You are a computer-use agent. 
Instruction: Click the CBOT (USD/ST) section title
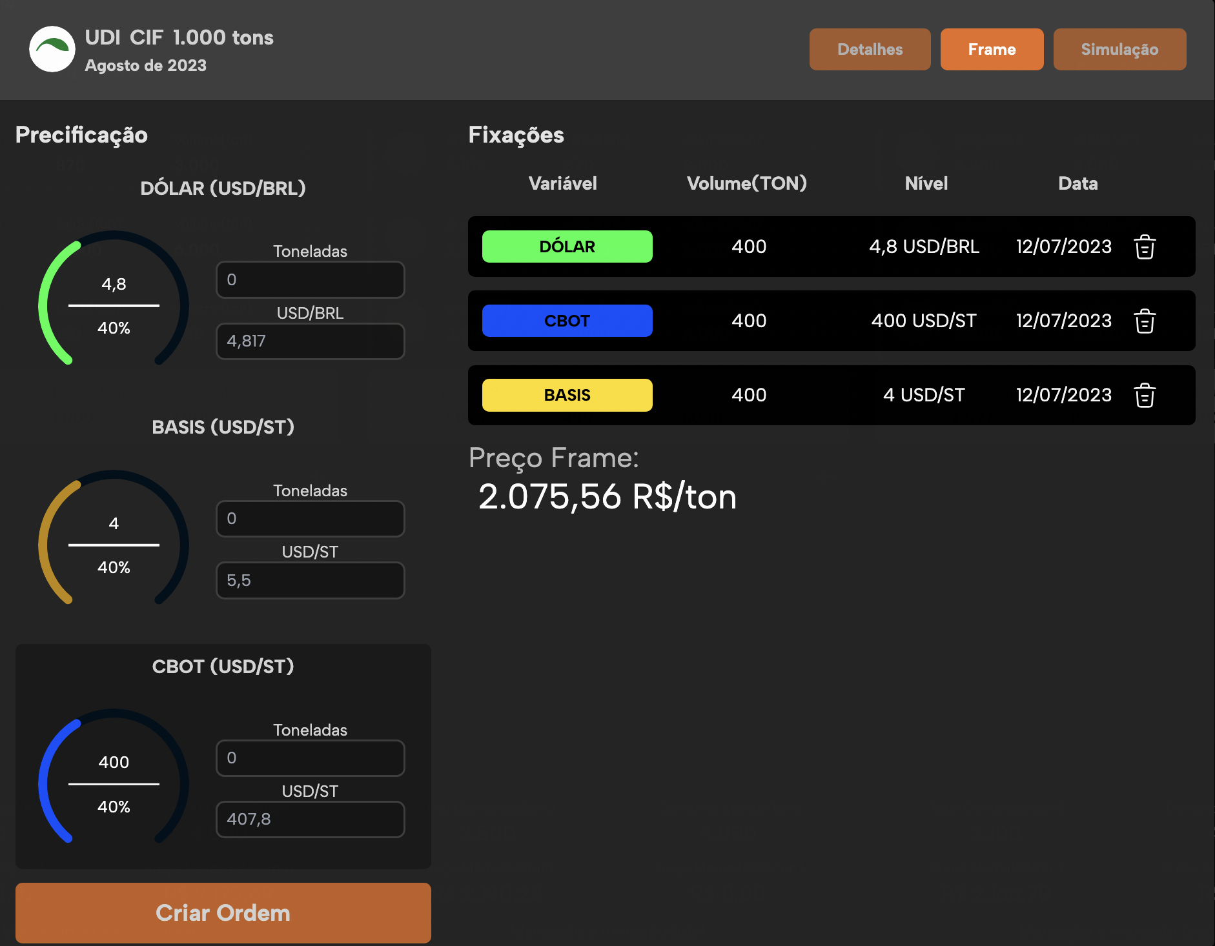(x=223, y=667)
